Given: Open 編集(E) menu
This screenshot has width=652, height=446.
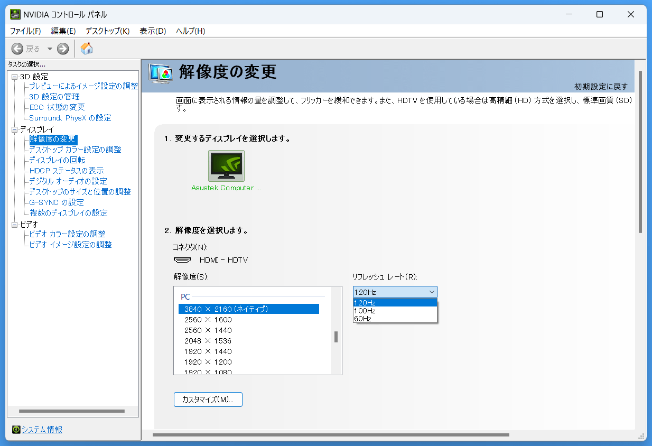Looking at the screenshot, I should pyautogui.click(x=63, y=31).
